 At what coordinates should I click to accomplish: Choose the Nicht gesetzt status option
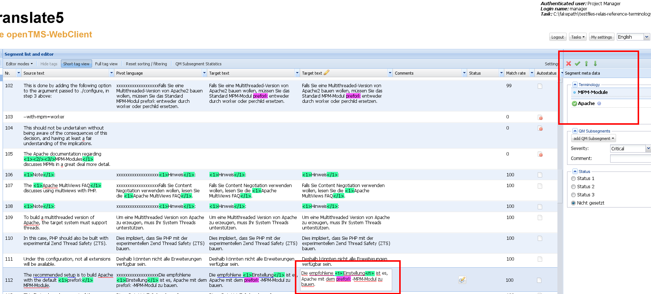pyautogui.click(x=573, y=203)
